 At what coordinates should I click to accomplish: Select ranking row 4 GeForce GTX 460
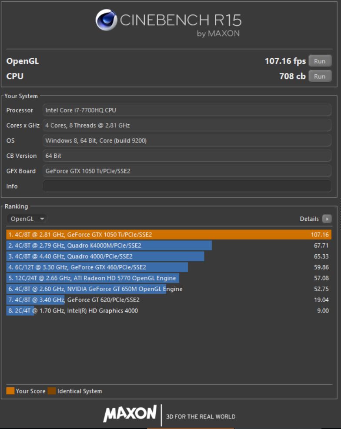169,267
